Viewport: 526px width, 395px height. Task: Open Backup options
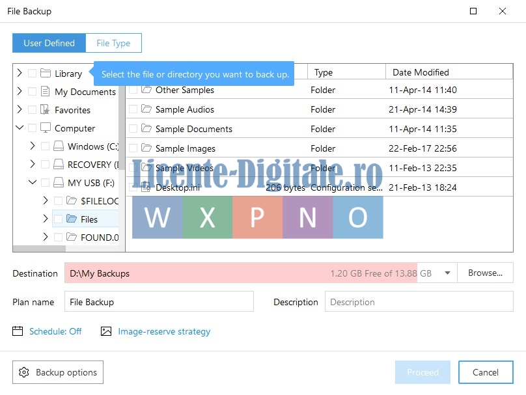[58, 372]
